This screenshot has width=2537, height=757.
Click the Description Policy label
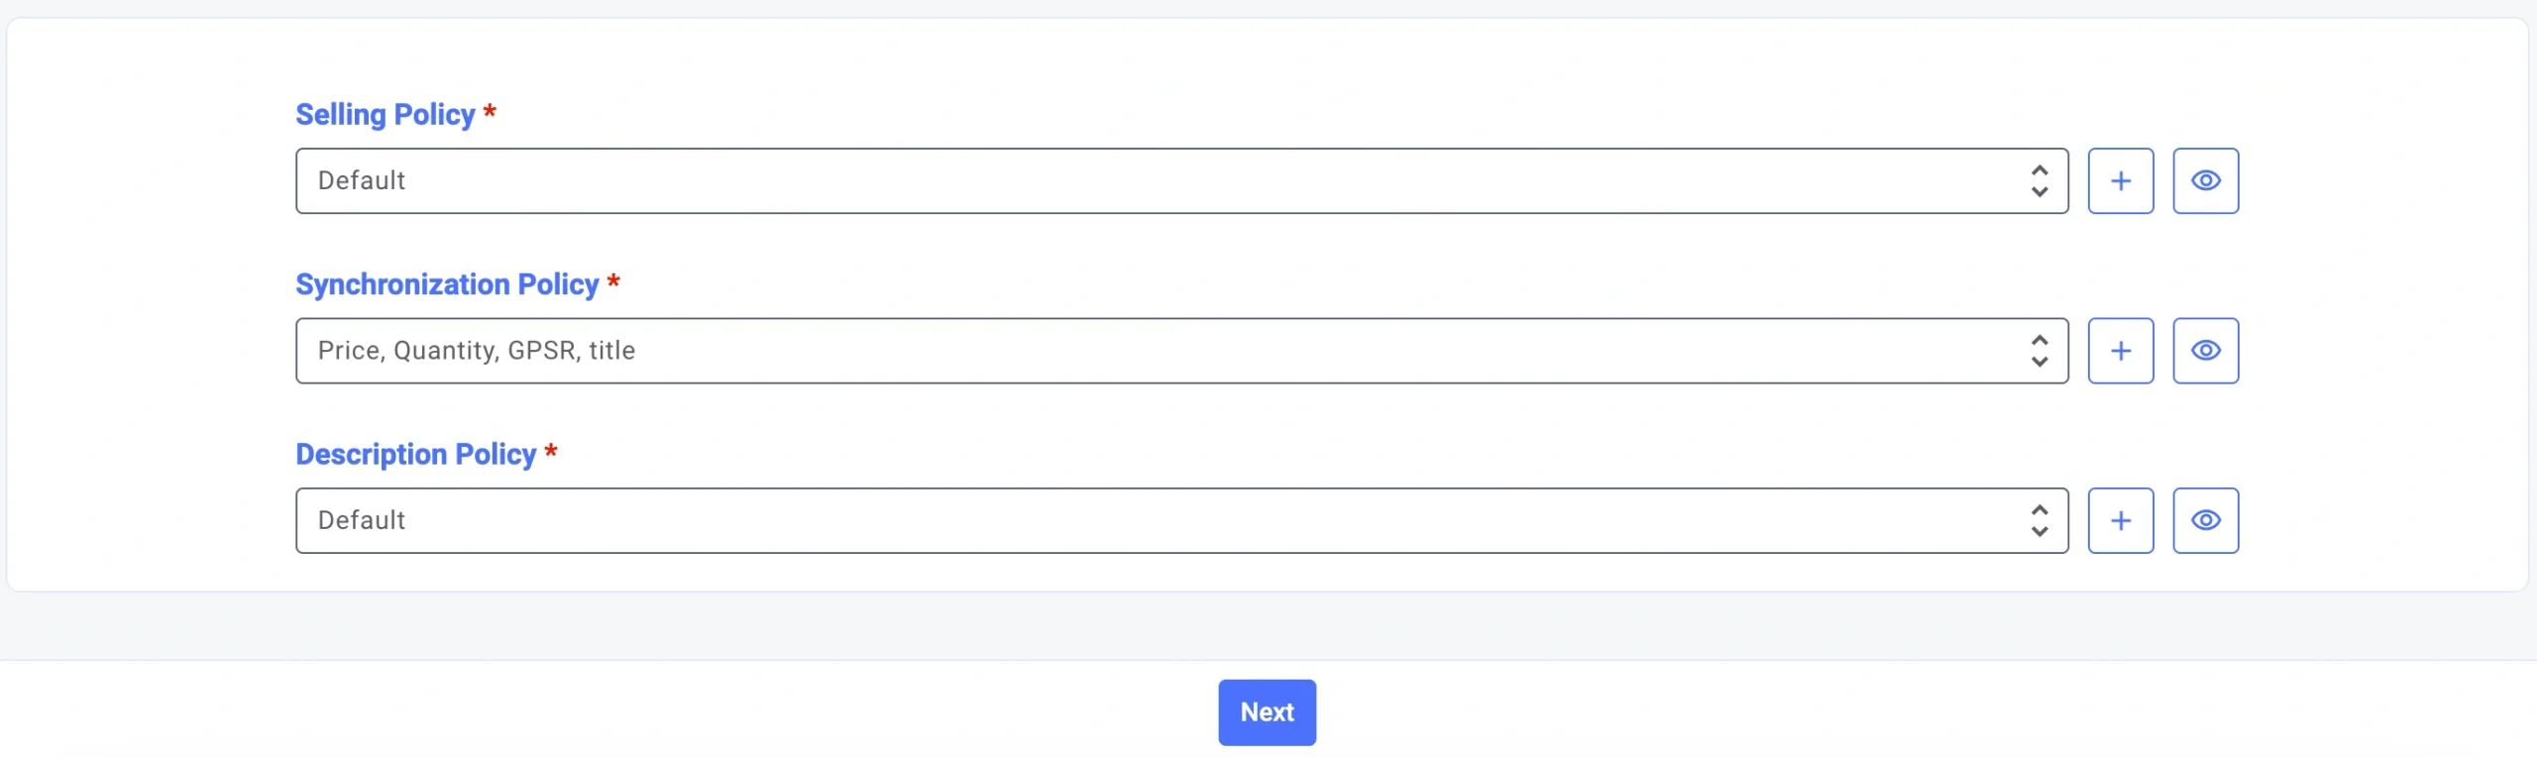pos(415,454)
